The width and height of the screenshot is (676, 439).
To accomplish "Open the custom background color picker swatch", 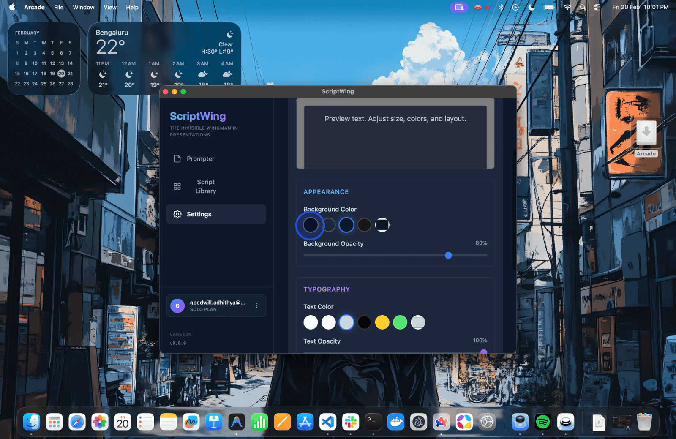I will 382,225.
